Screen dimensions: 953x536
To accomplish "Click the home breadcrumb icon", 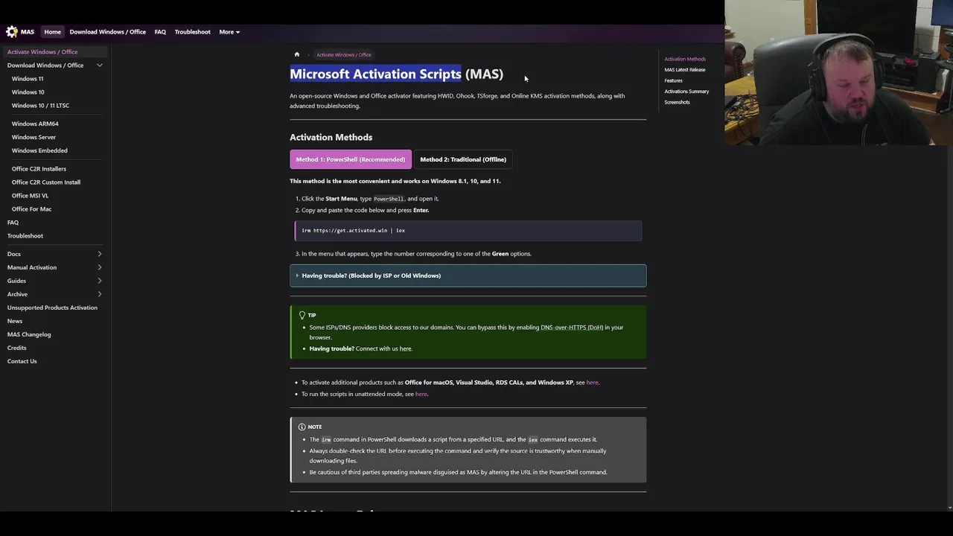I will [296, 54].
